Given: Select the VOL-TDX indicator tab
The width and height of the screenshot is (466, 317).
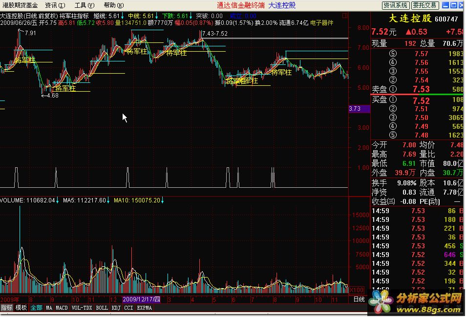Looking at the screenshot, I should click(x=82, y=308).
